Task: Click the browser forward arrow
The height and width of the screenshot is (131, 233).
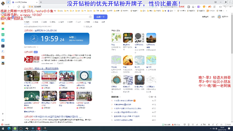Action: coord(14,7)
